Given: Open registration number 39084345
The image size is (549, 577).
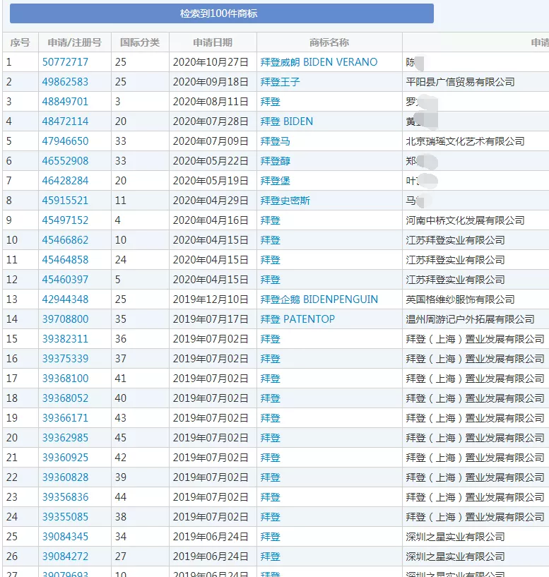Looking at the screenshot, I should [65, 537].
